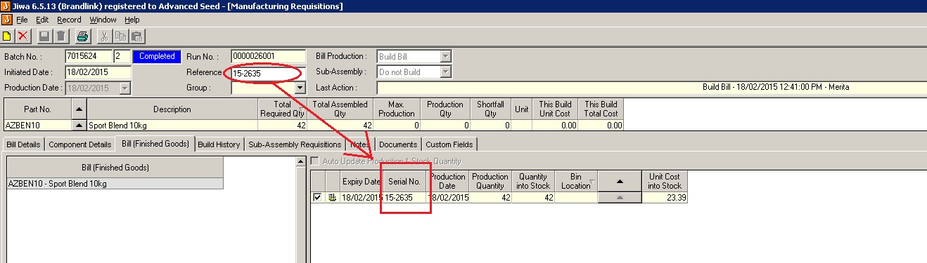Click the Expiry Date column header
This screenshot has height=263, width=927.
[x=362, y=181]
